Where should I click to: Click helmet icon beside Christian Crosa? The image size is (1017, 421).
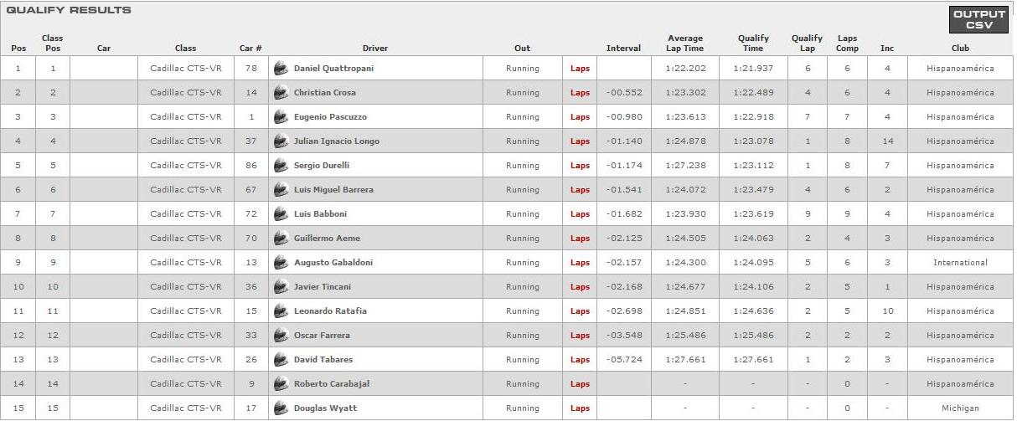pos(281,93)
